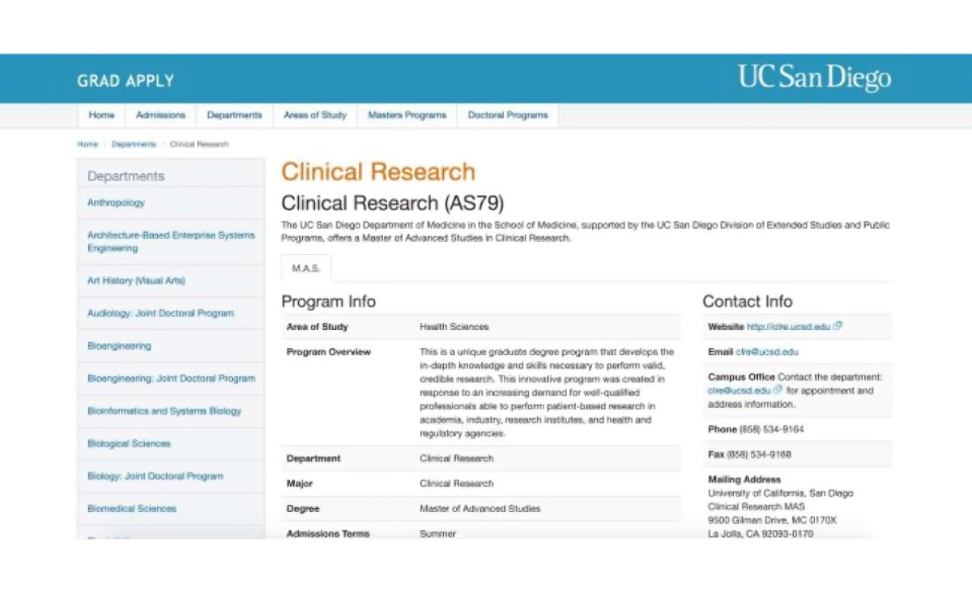Select Audiology: Joint Doctoral Program link
972x593 pixels.
click(160, 313)
